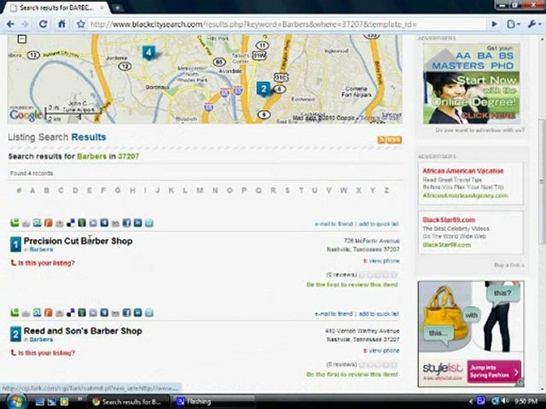Open the BlackStar69.com ad link
Viewport: 546px width, 409px height.
pyautogui.click(x=449, y=220)
